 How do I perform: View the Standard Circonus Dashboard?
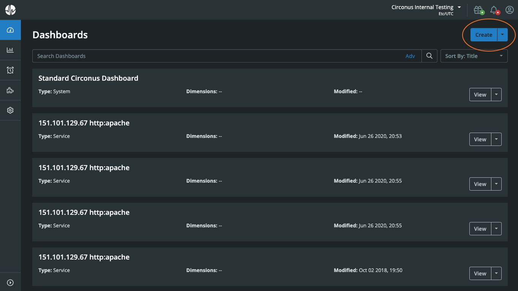tap(480, 94)
